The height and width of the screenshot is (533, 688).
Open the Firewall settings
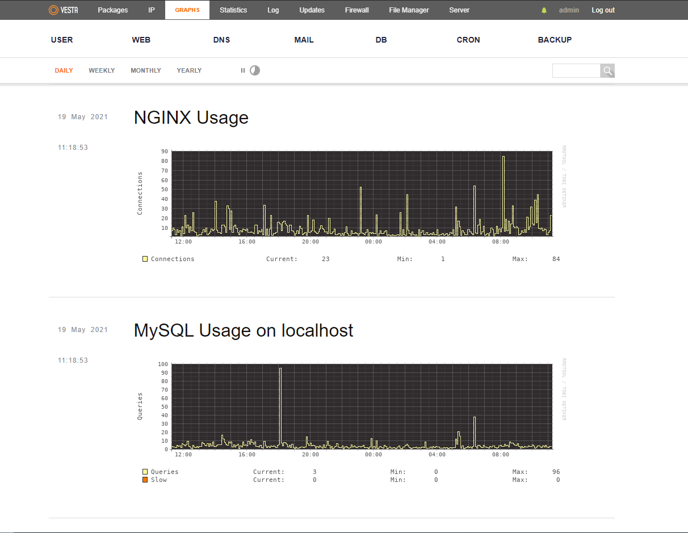tap(357, 10)
